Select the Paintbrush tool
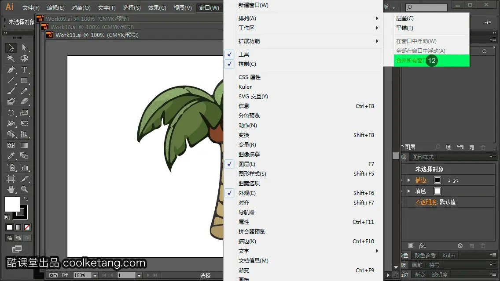The image size is (500, 281). click(11, 91)
